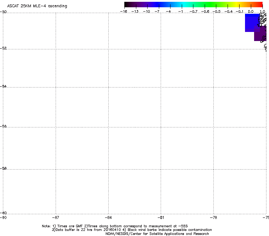The width and height of the screenshot is (269, 236).
Task: Click the '-0.7' color scale label
Action: (193, 12)
